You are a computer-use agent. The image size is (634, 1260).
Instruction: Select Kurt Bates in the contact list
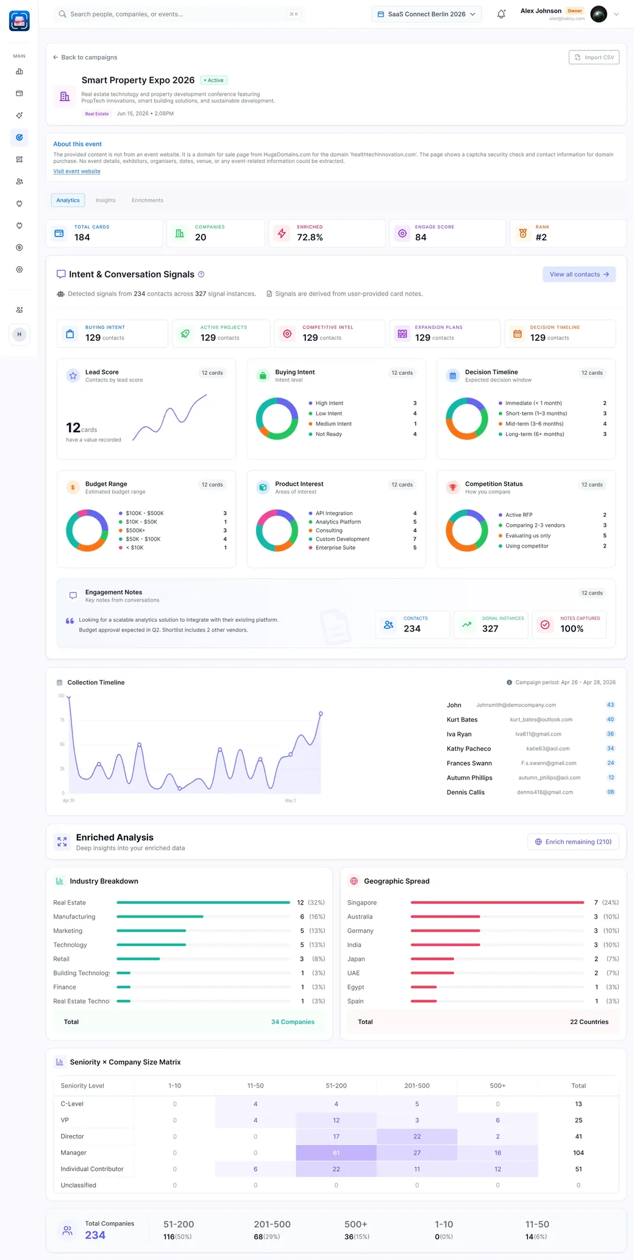click(x=530, y=719)
